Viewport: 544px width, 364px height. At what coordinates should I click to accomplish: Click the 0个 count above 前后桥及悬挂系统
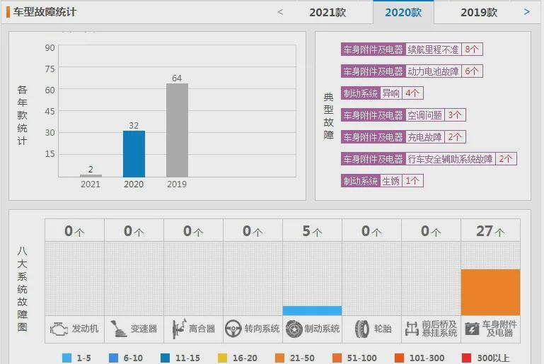click(x=431, y=231)
